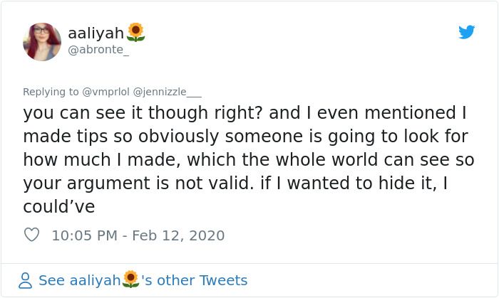Open aaliyah's profile picture
Viewport: 499px width, 298px height.
point(42,42)
